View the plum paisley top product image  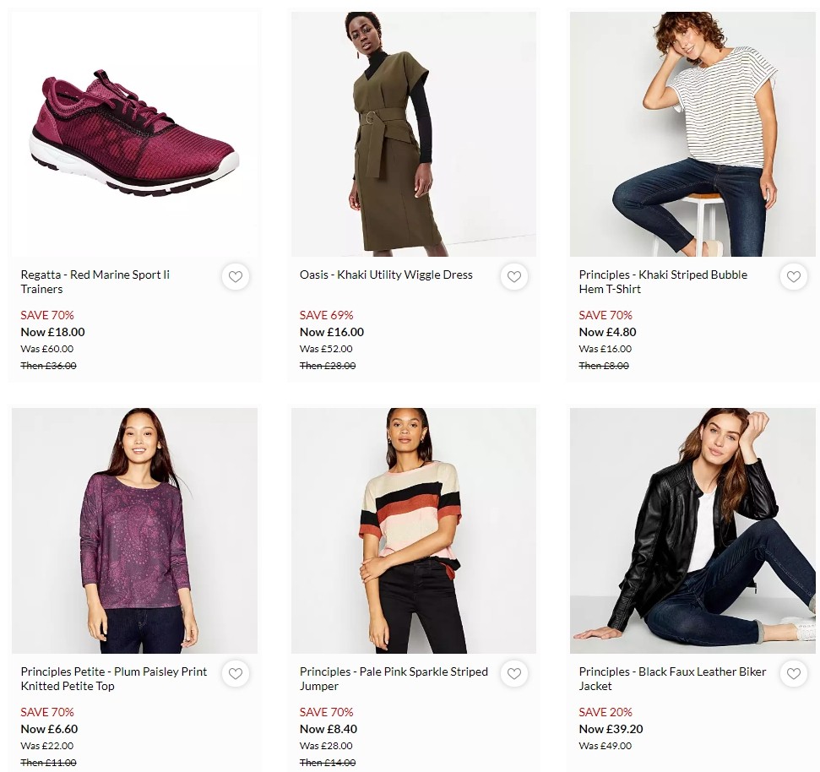click(x=134, y=530)
